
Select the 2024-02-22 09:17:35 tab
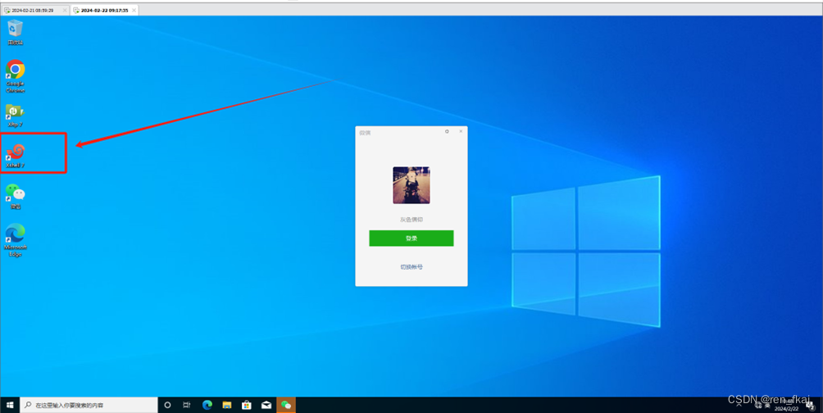pos(104,11)
